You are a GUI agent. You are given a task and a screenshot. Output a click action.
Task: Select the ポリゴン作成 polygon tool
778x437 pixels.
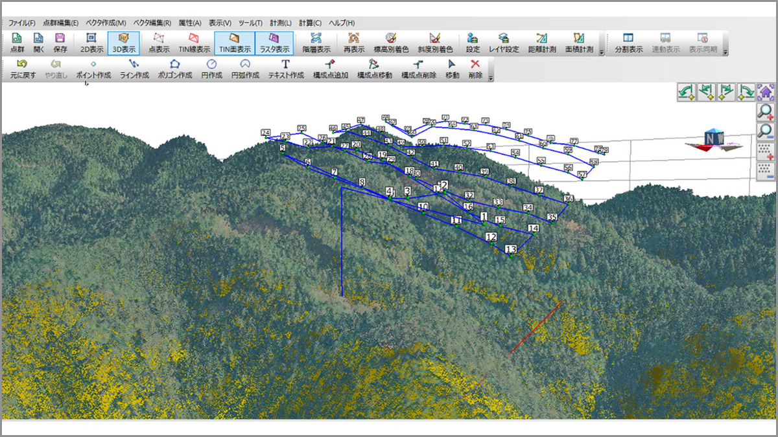[174, 69]
